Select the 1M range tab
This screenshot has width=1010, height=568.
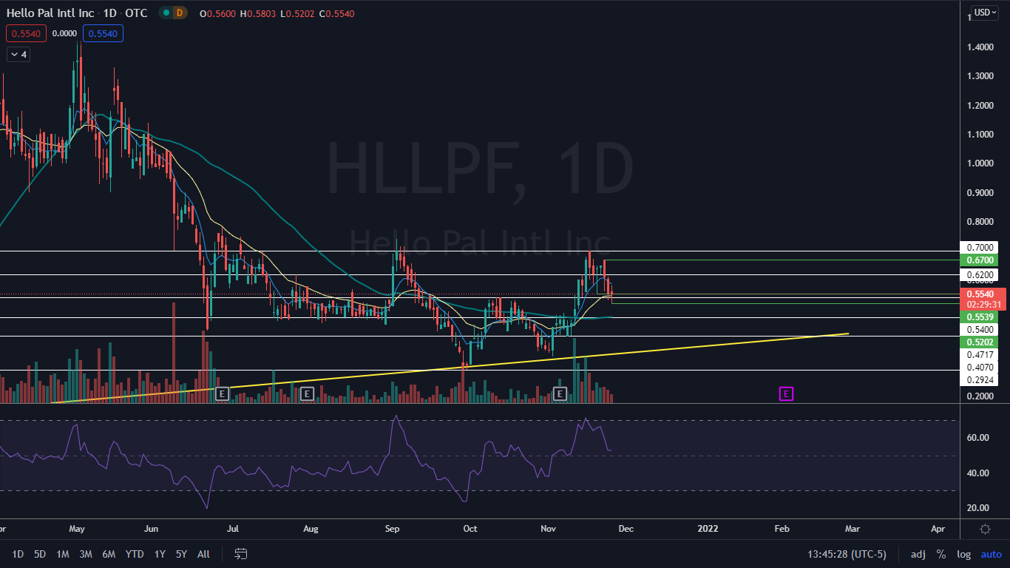point(63,554)
